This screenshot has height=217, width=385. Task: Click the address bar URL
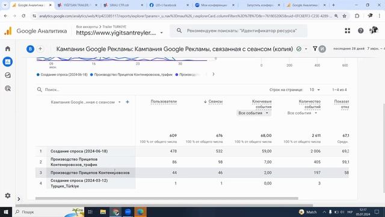pos(185,16)
